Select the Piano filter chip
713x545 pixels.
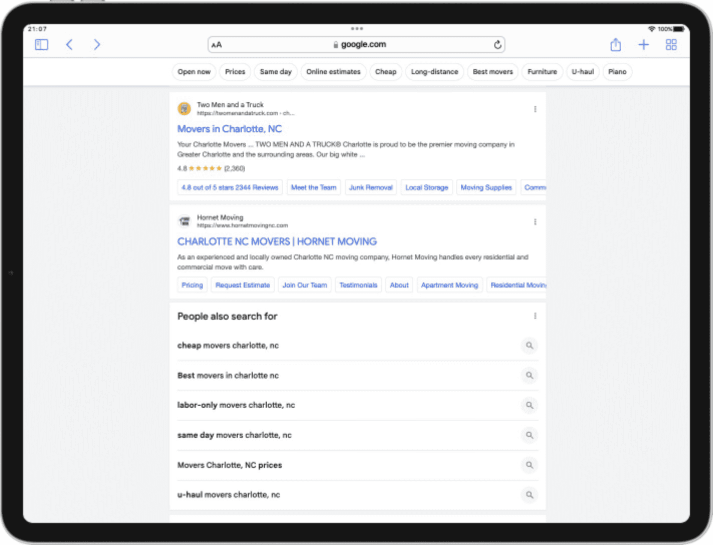(x=617, y=72)
